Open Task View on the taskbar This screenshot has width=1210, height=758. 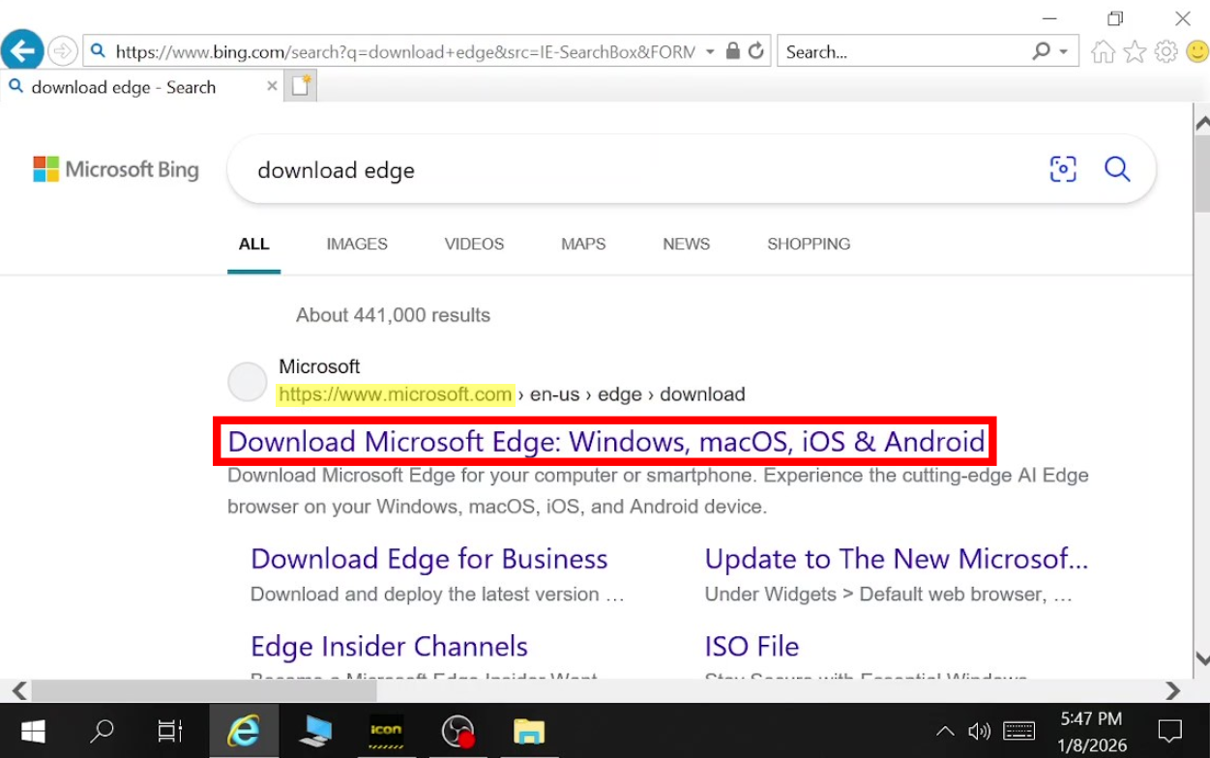tap(170, 731)
